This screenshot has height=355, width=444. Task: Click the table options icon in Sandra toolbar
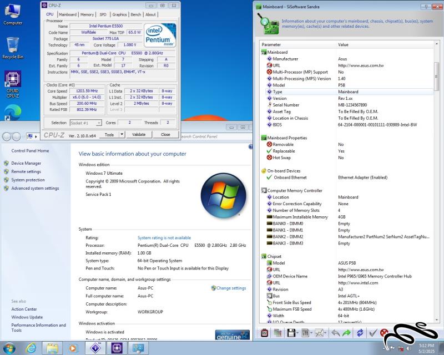click(x=305, y=333)
